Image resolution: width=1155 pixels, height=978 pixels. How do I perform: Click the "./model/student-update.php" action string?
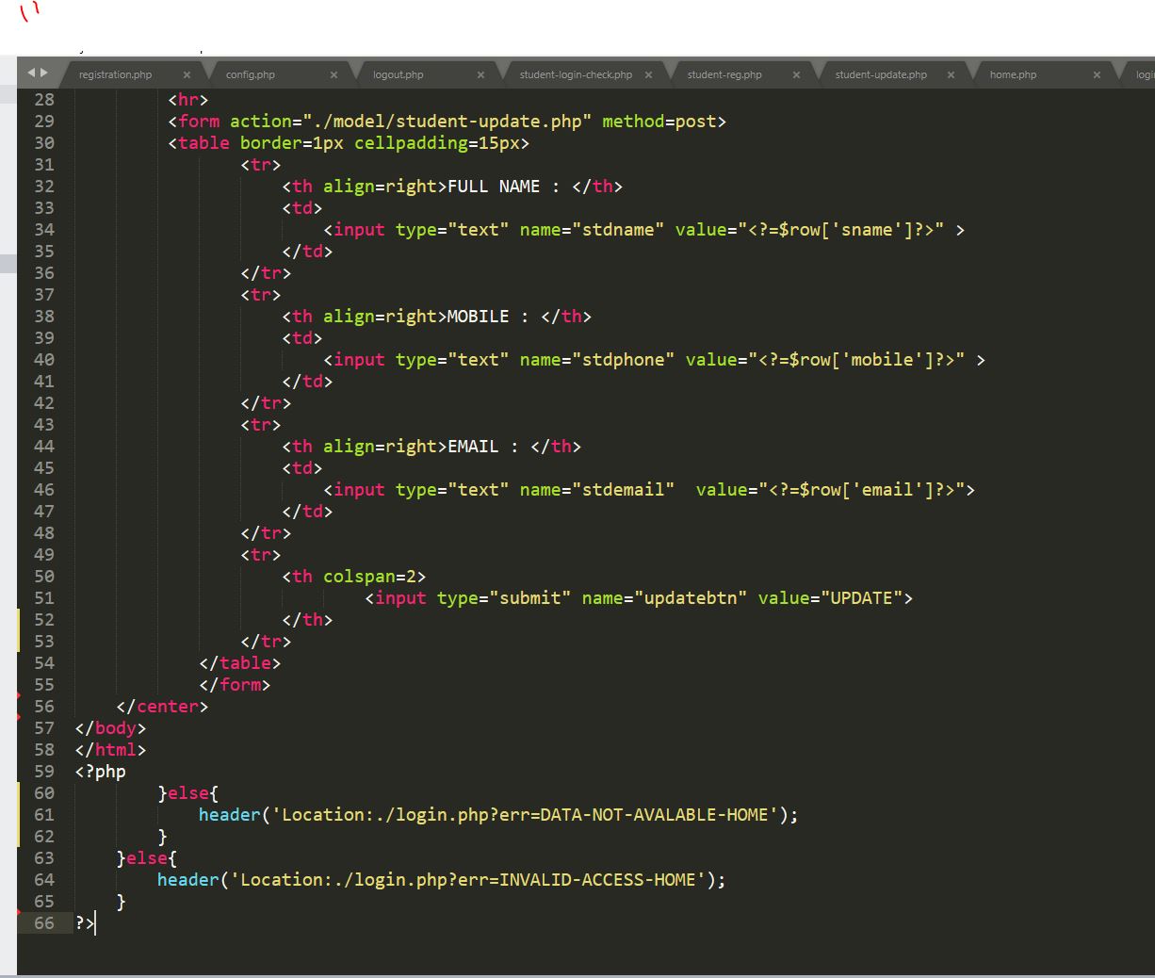click(447, 122)
